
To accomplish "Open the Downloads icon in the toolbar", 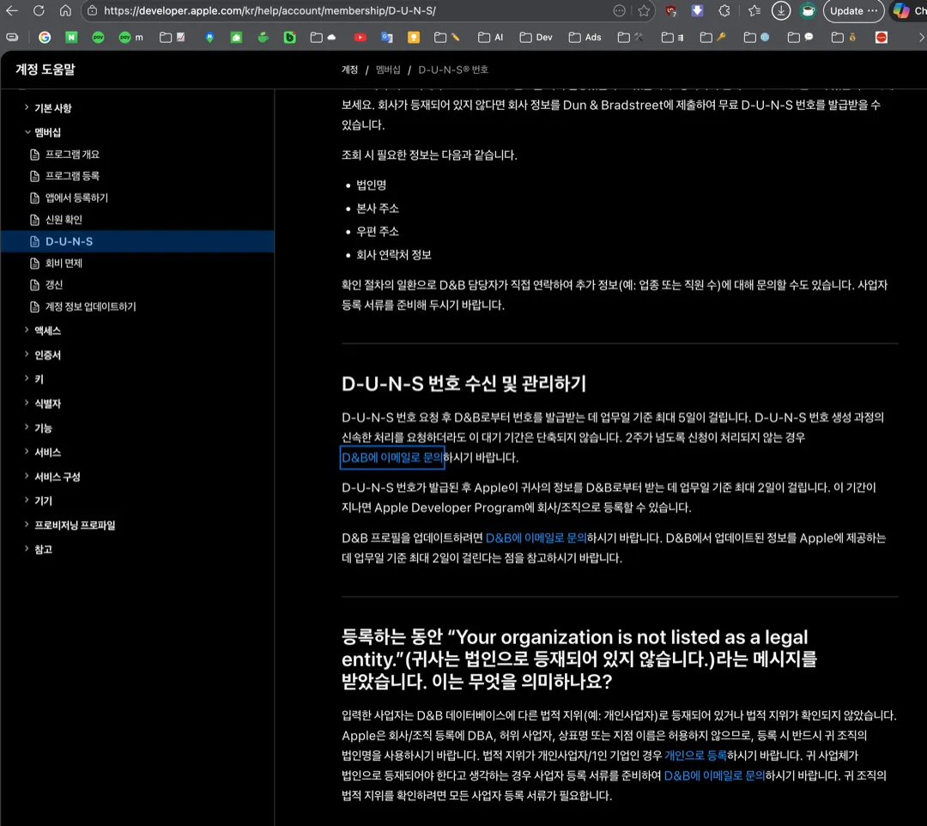I will coord(781,11).
